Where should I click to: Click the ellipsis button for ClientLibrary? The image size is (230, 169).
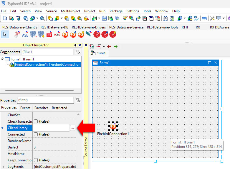click(72, 128)
